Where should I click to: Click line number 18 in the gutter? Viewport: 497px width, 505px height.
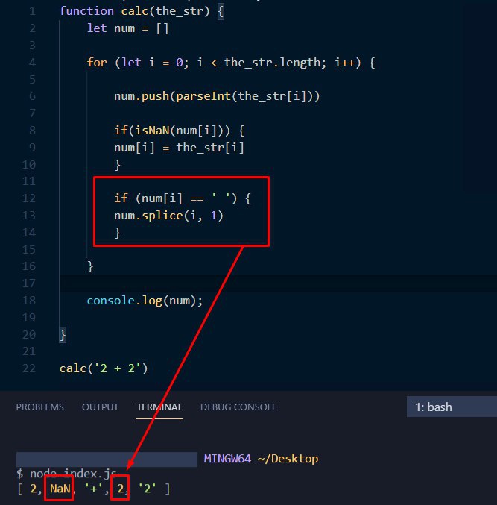coord(28,301)
